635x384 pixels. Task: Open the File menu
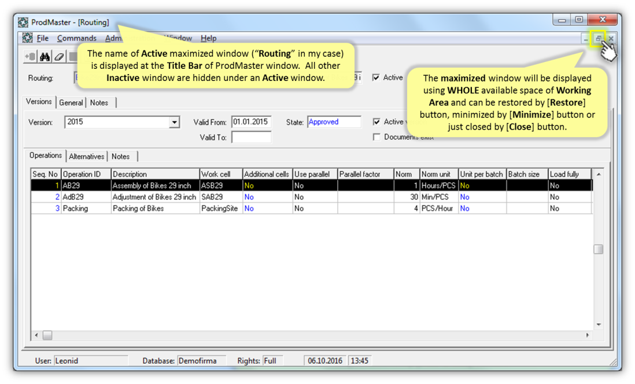43,38
